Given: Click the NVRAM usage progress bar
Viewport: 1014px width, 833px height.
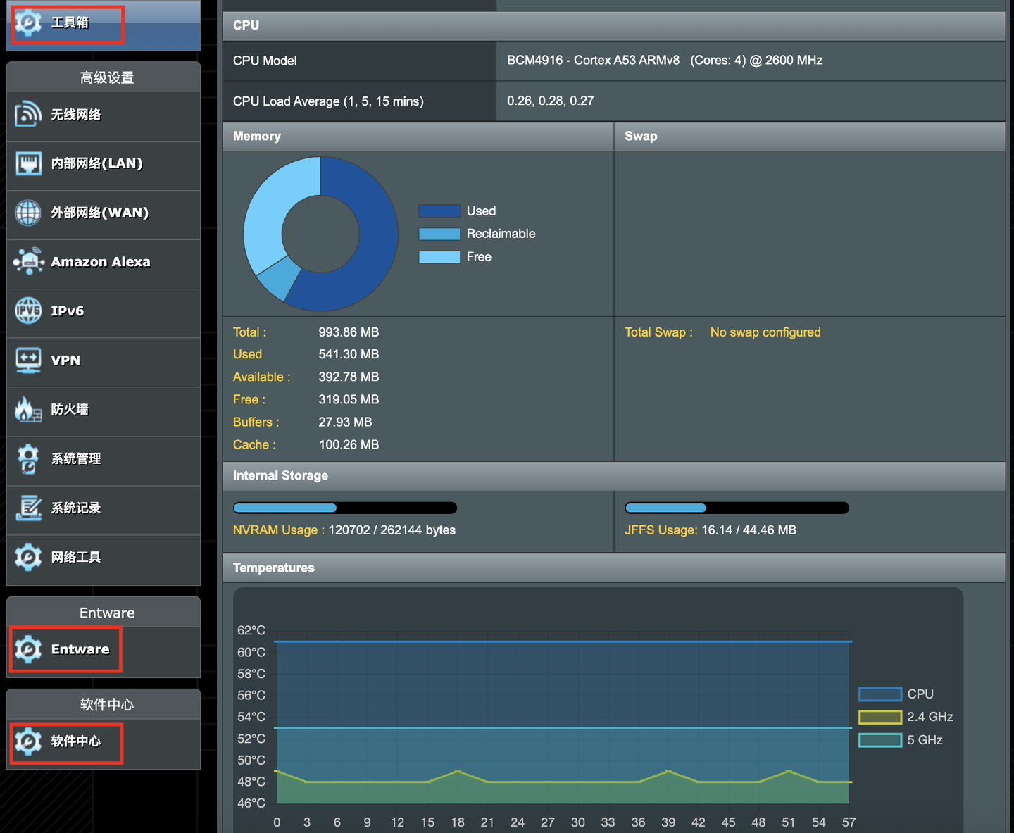Looking at the screenshot, I should [x=345, y=508].
